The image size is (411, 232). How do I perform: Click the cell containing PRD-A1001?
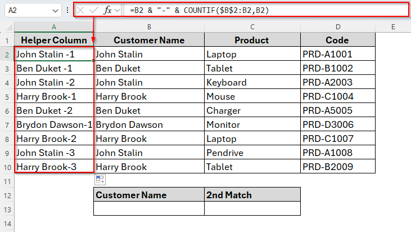pyautogui.click(x=337, y=54)
